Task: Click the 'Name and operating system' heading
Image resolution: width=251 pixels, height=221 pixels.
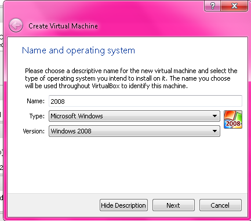Action: click(x=78, y=50)
